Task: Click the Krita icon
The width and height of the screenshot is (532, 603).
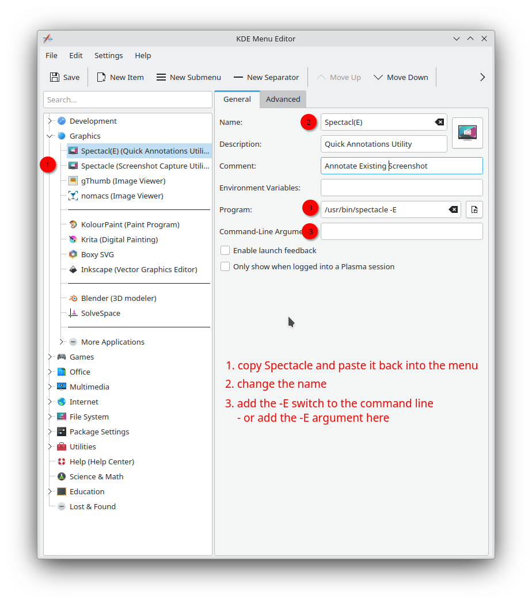Action: tap(73, 239)
